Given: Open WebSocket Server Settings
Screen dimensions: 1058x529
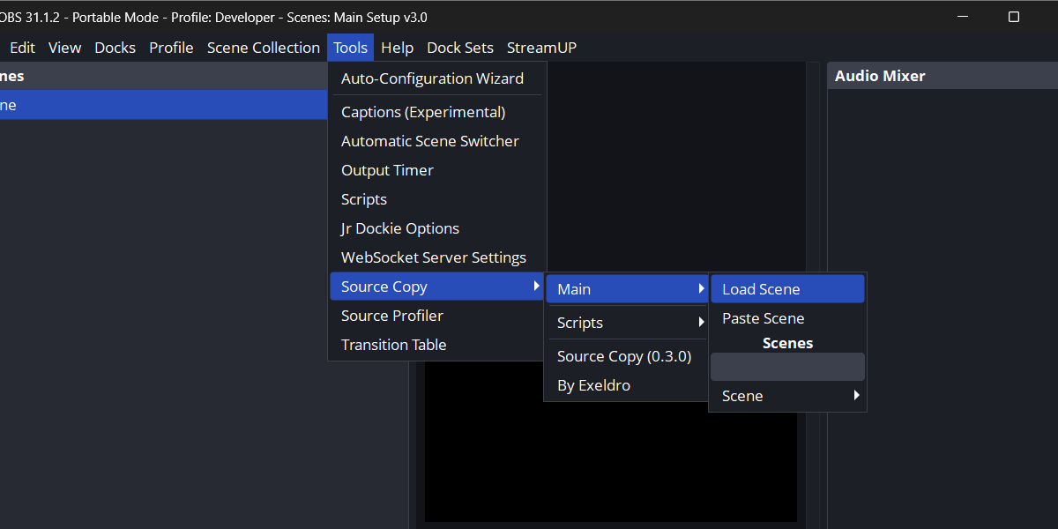Looking at the screenshot, I should pos(434,257).
